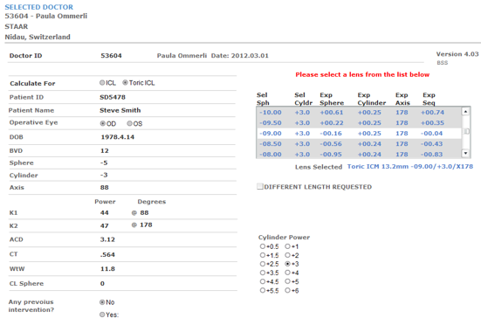The image size is (481, 325).
Task: Click the Axis value 88
Action: (104, 187)
